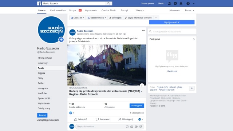Click the Udostępnij button in page toolbar
The height and width of the screenshot is (131, 233).
[115, 18]
